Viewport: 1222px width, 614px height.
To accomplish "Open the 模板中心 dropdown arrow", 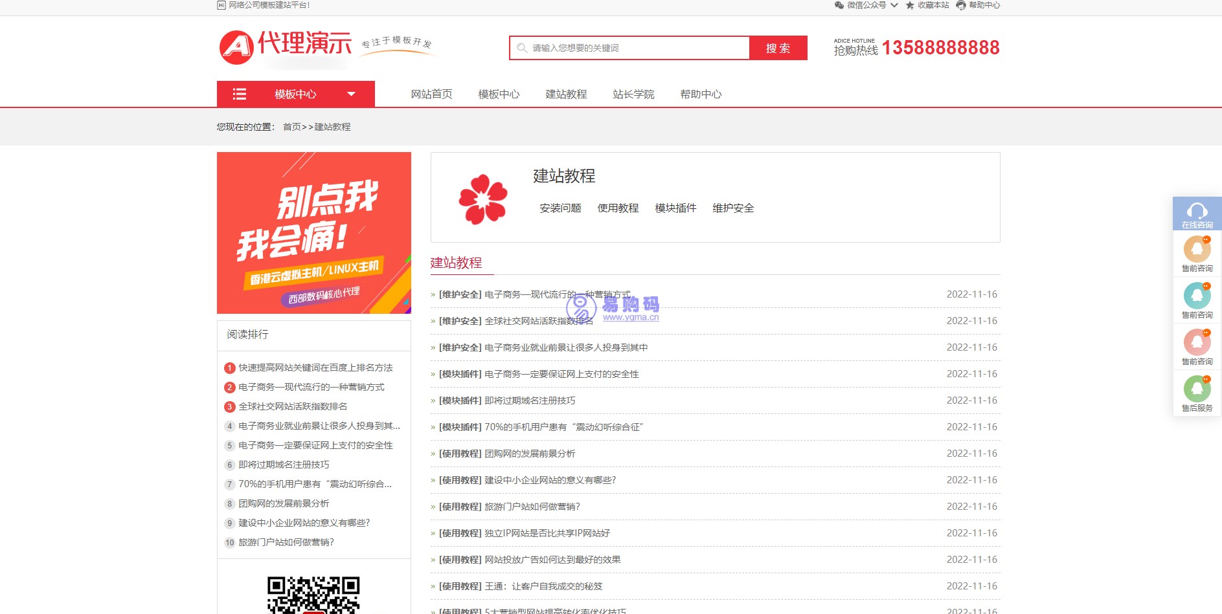I will (x=351, y=94).
